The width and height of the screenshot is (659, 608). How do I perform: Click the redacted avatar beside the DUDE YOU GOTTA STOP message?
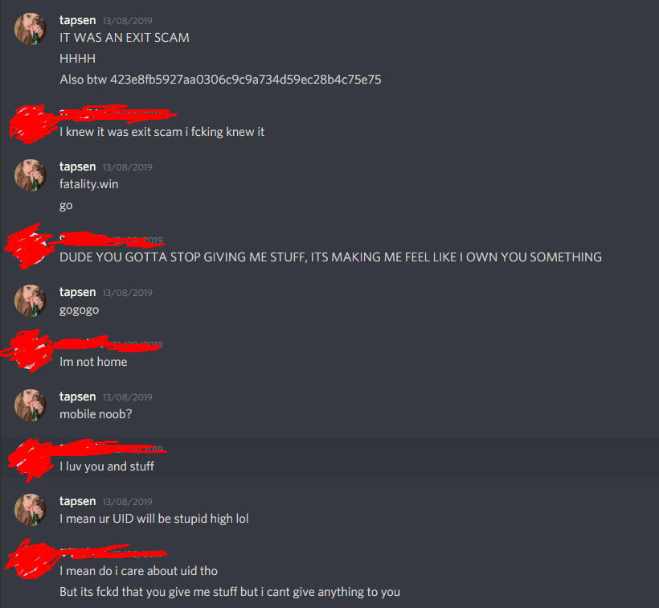pos(31,247)
